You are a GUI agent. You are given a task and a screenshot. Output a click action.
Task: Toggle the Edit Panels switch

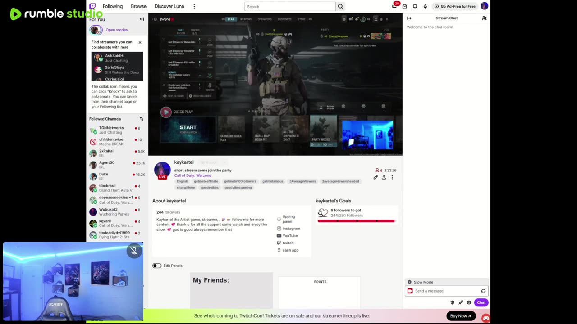(157, 265)
